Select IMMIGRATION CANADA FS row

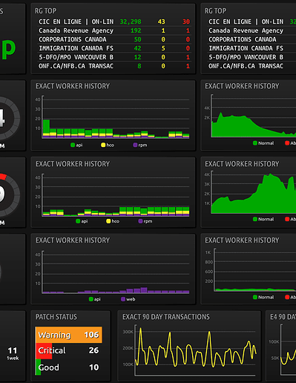point(114,48)
